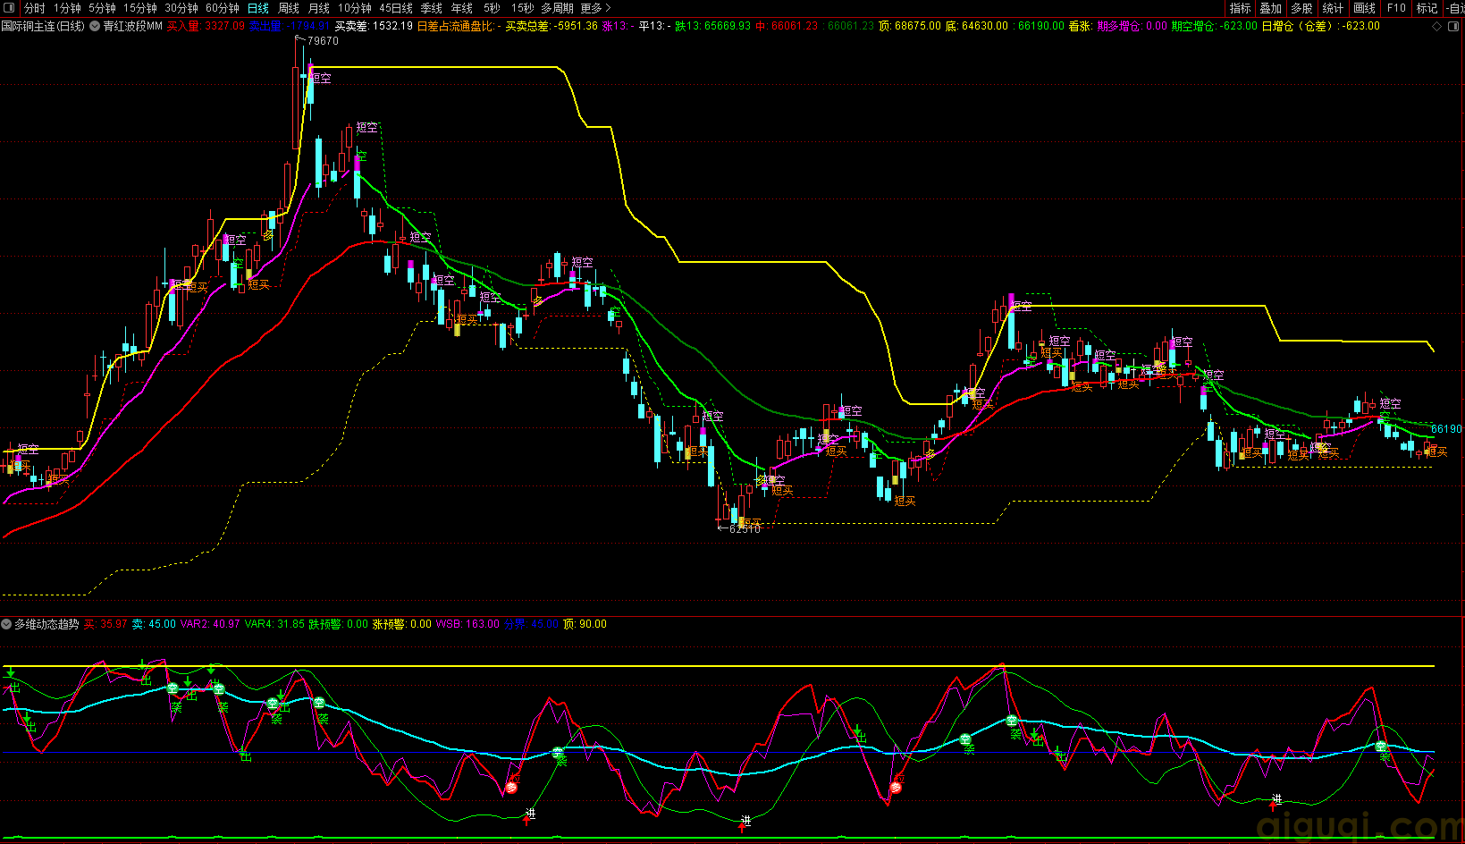
Task: Click the 79670 high price label
Action: [x=323, y=41]
